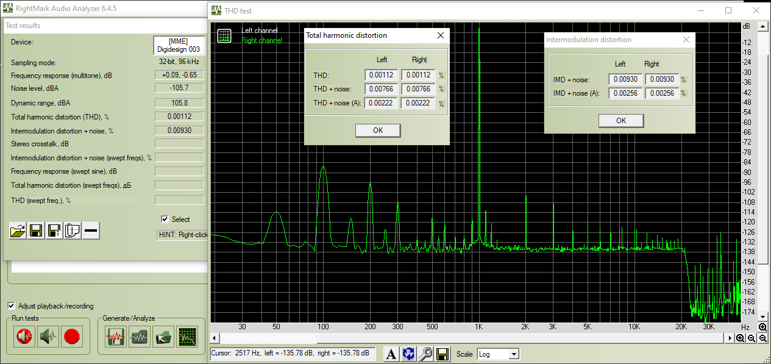Image resolution: width=771 pixels, height=364 pixels.
Task: Click the compare results pages icon
Action: (x=73, y=231)
